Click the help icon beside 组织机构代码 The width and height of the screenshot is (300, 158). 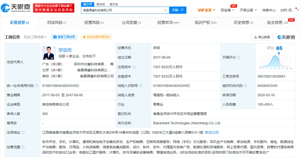245,86
